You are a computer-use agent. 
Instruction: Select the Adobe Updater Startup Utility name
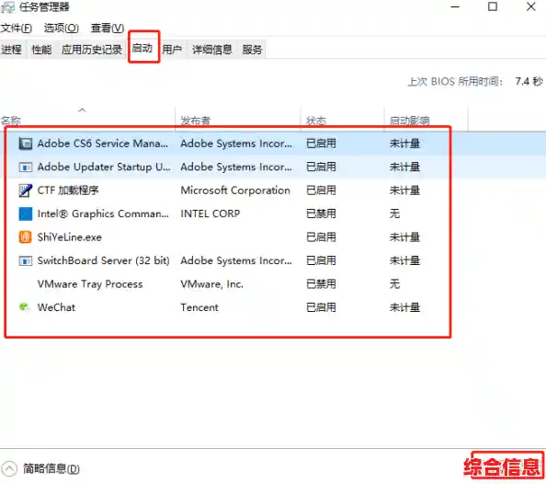pos(104,167)
